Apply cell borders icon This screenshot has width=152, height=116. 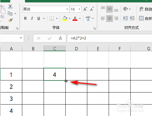[x=51, y=18]
